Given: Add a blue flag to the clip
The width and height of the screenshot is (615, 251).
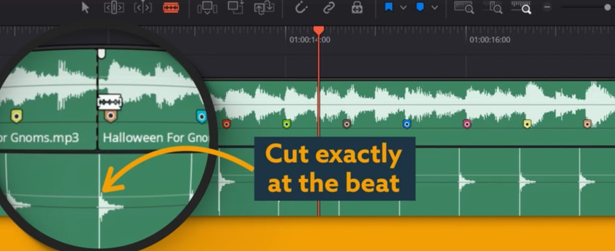Looking at the screenshot, I should coord(389,7).
